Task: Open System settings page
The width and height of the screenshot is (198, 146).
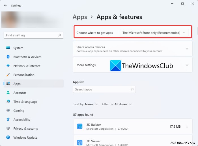Action: (34, 48)
